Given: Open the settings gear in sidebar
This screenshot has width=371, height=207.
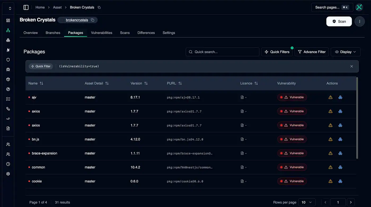Looking at the screenshot, I should [8, 174].
